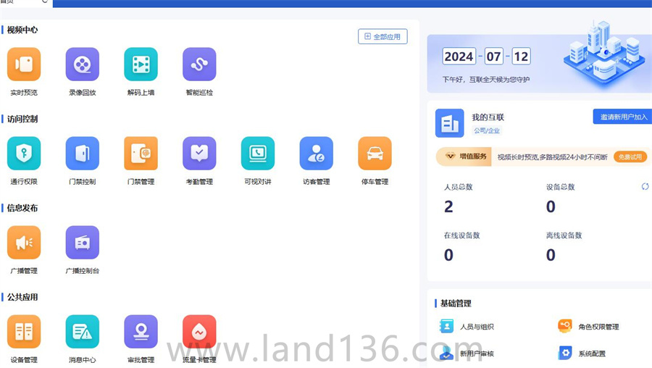Open the 可视对讲 video intercom icon
Screen dimensions: 652x368
[x=258, y=154]
